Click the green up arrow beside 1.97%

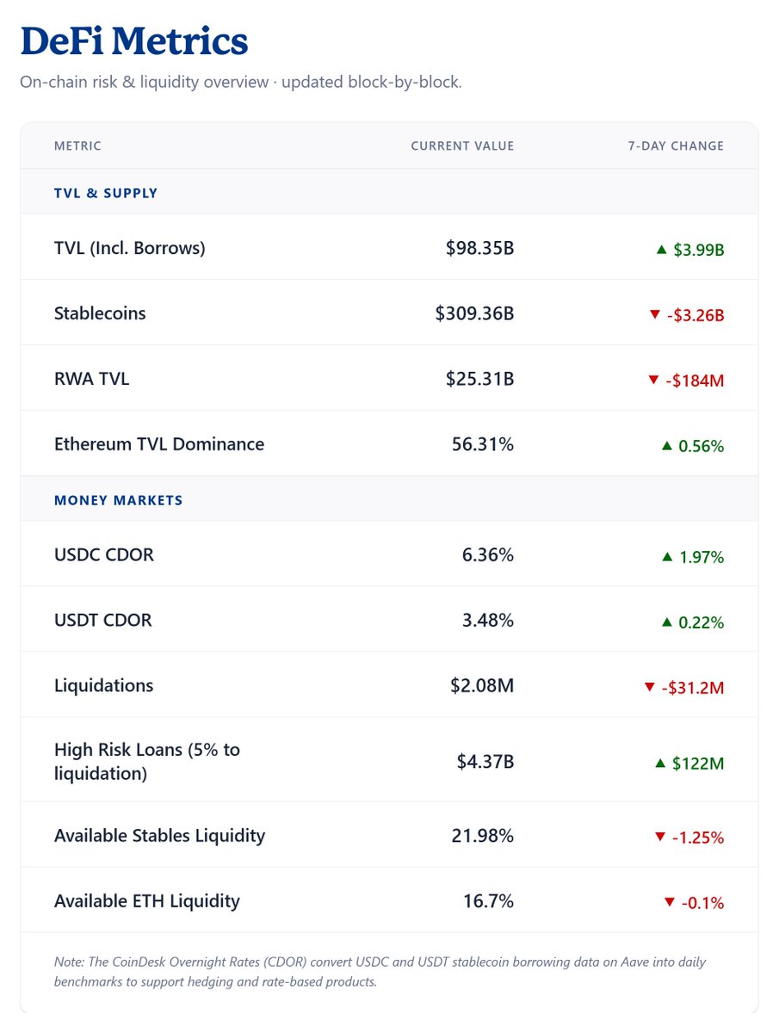pyautogui.click(x=666, y=557)
